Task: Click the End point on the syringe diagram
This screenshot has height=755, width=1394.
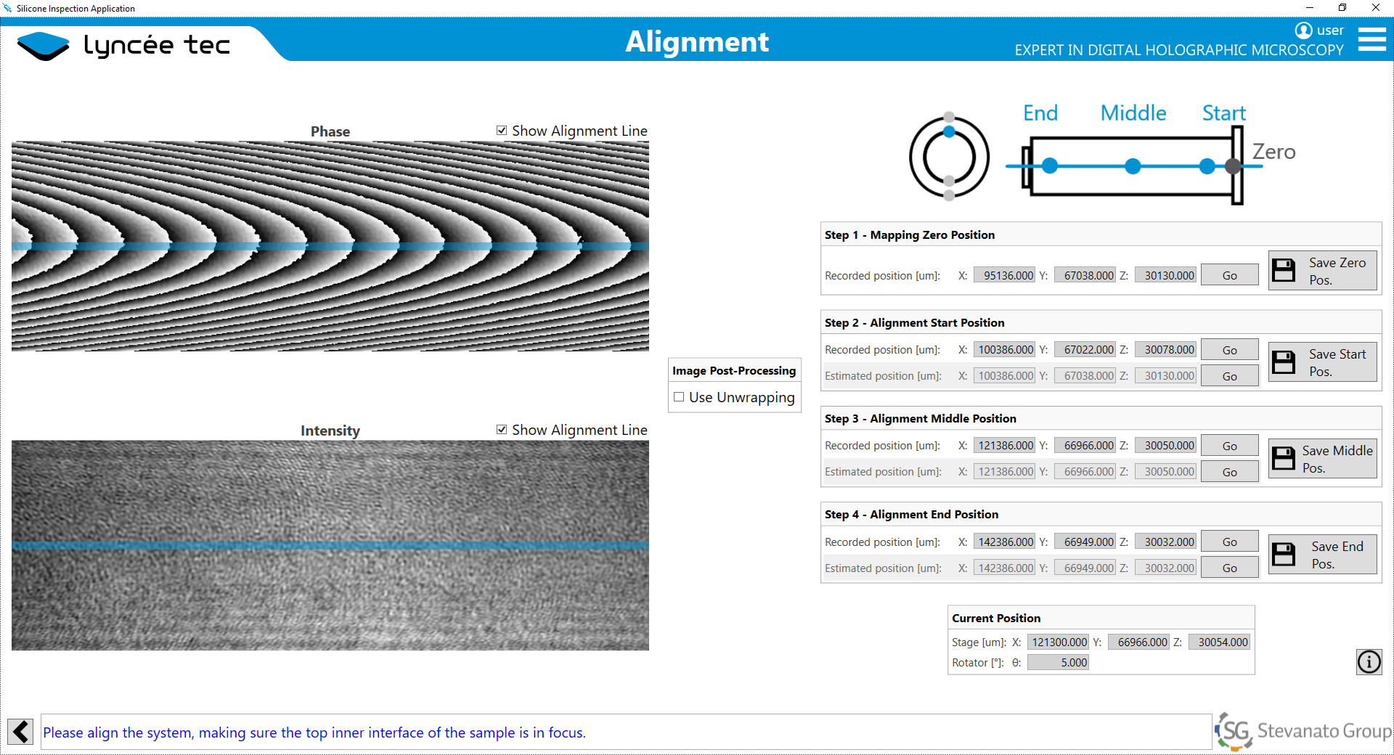Action: click(x=1050, y=166)
